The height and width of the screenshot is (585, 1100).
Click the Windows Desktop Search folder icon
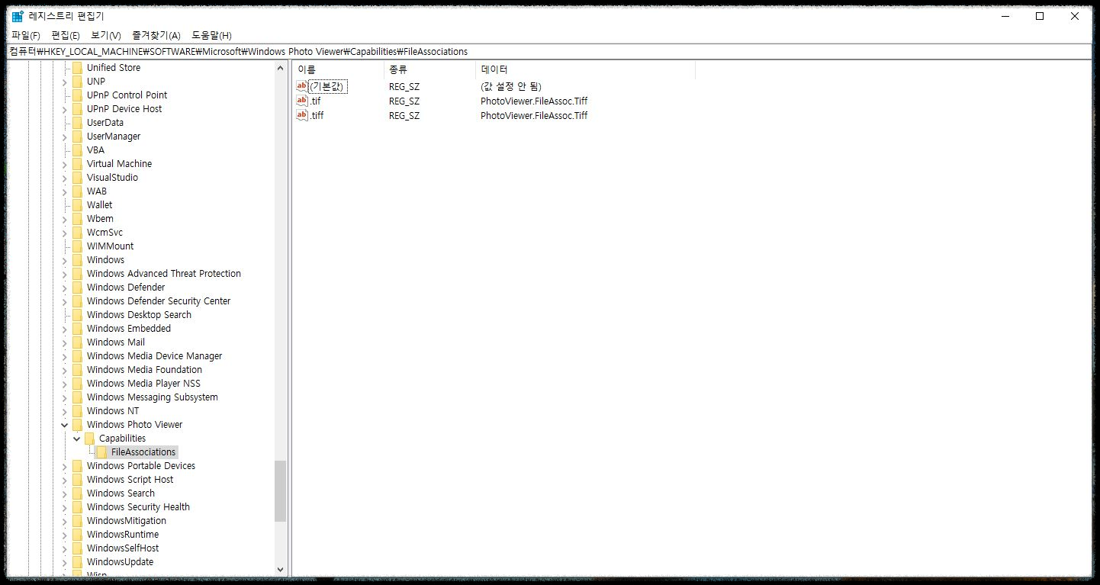[77, 315]
